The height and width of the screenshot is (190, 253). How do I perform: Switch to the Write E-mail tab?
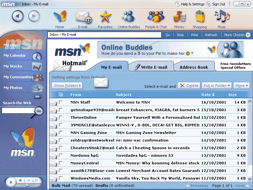pos(151,67)
